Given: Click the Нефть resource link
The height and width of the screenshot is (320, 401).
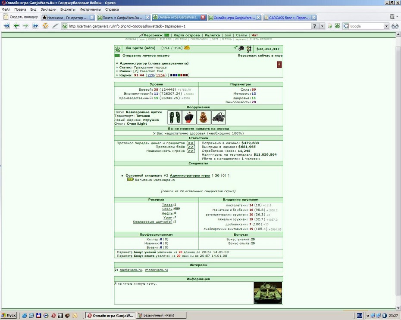Looking at the screenshot, I should [x=167, y=213].
